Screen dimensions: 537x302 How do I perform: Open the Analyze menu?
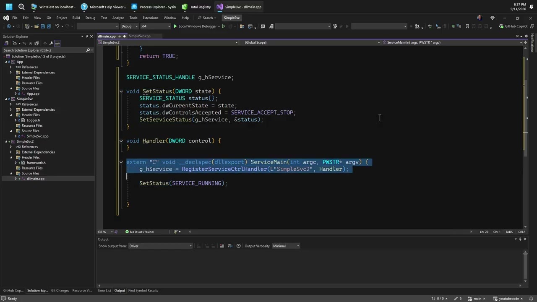tap(118, 18)
